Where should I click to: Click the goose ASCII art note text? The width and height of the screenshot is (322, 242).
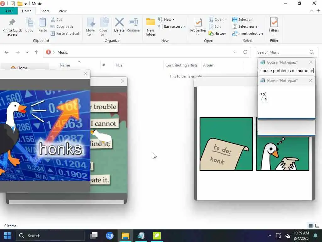point(264,97)
